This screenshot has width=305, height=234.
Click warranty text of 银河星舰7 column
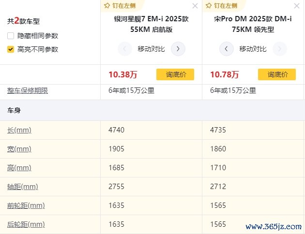pyautogui.click(x=131, y=90)
